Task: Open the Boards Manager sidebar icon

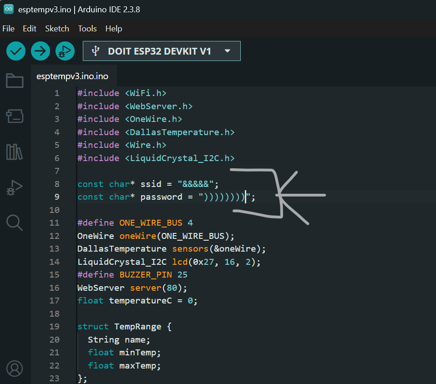Action: coord(15,116)
